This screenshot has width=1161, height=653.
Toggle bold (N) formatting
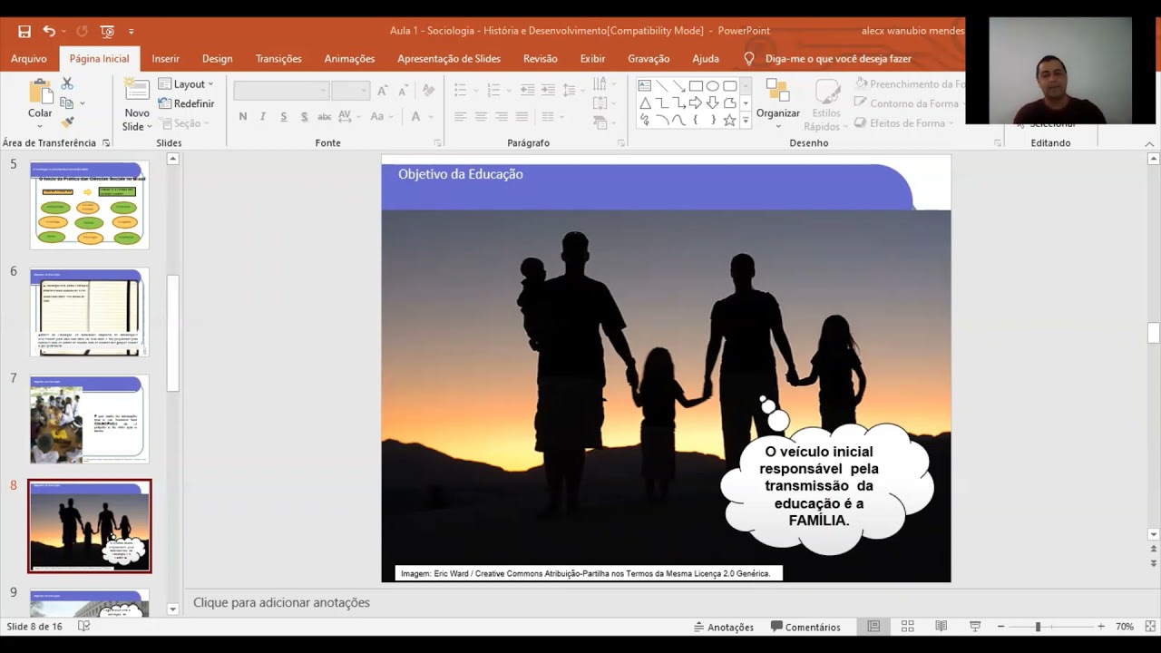(x=243, y=116)
